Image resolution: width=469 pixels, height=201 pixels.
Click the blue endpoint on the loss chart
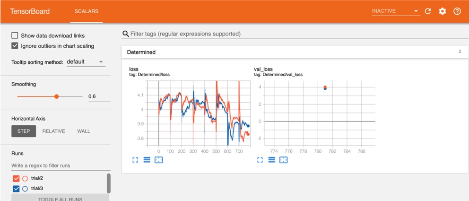(x=248, y=126)
